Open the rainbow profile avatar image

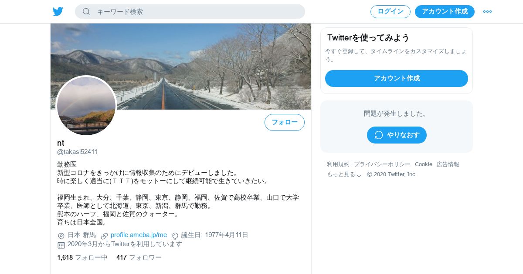pyautogui.click(x=86, y=106)
